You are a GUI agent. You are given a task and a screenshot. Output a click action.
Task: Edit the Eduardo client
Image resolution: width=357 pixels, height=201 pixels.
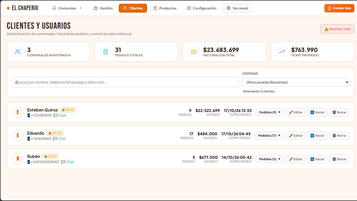point(296,136)
